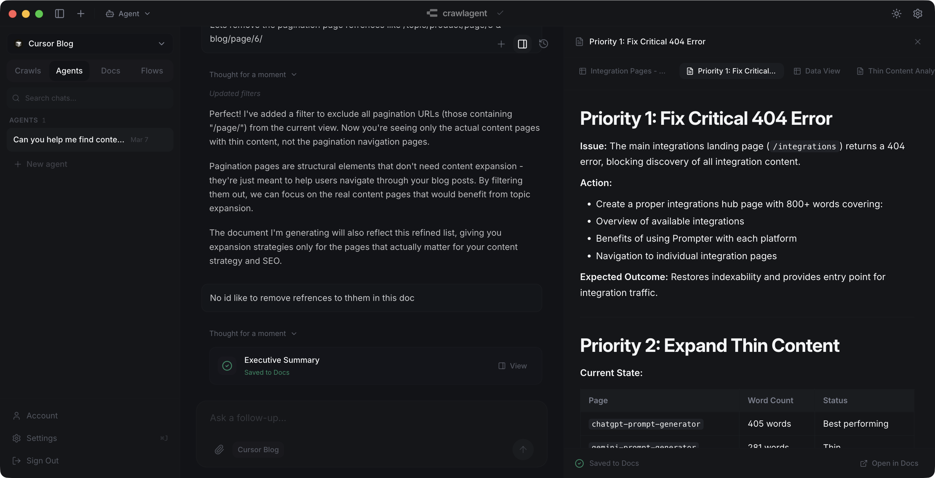Click the plus icon next to split view
Image resolution: width=935 pixels, height=478 pixels.
pos(501,44)
